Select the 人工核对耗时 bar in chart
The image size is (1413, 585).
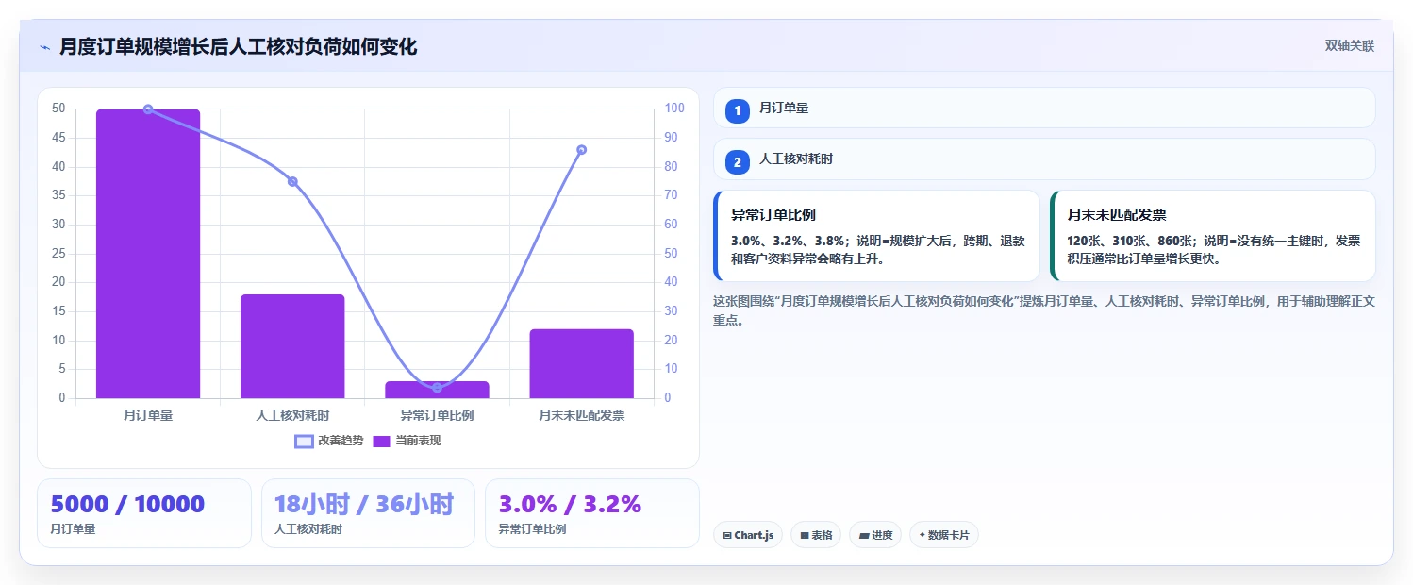coord(292,346)
